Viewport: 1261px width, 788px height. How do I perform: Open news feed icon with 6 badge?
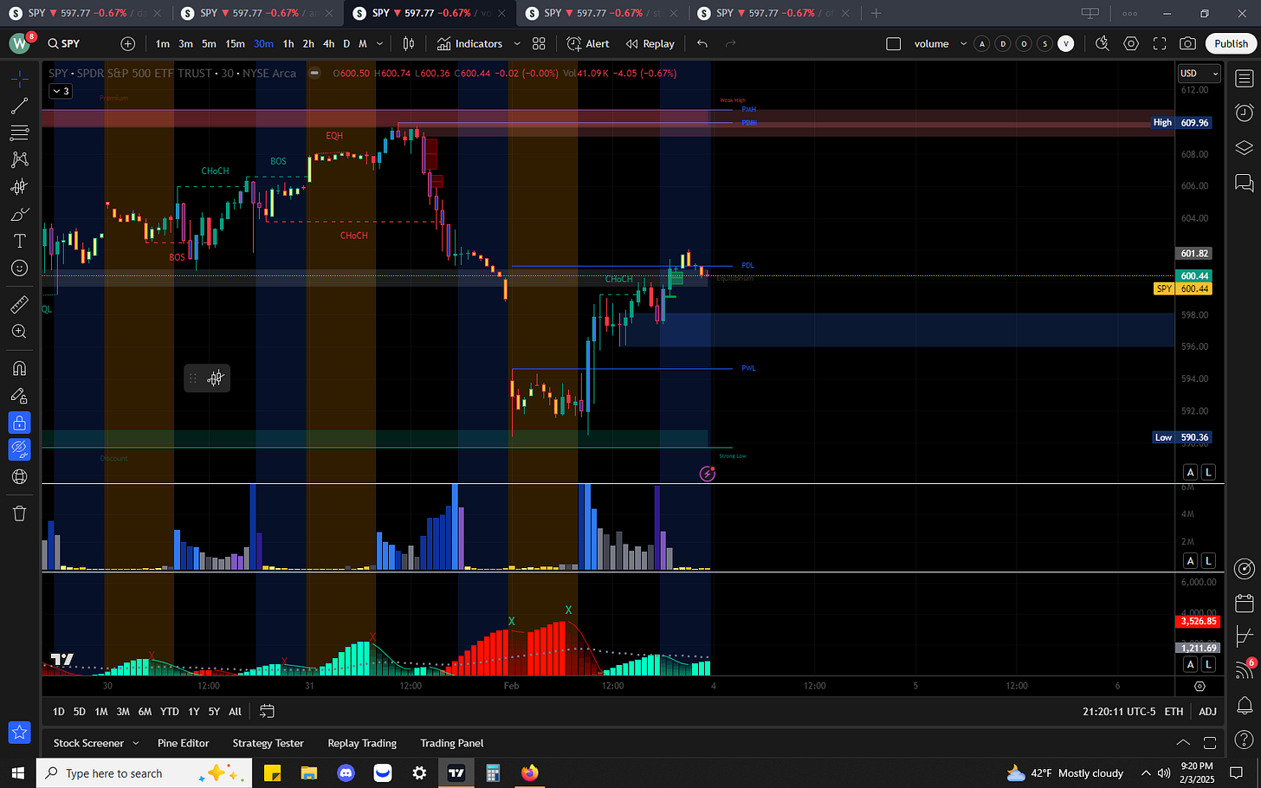[1245, 670]
